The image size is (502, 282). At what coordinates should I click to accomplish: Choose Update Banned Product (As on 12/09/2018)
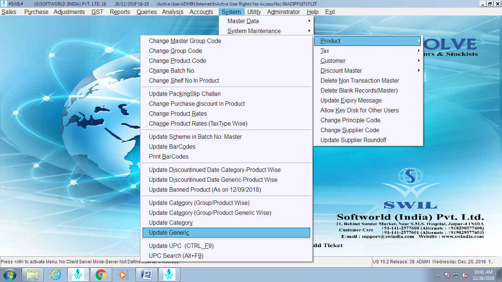point(226,189)
